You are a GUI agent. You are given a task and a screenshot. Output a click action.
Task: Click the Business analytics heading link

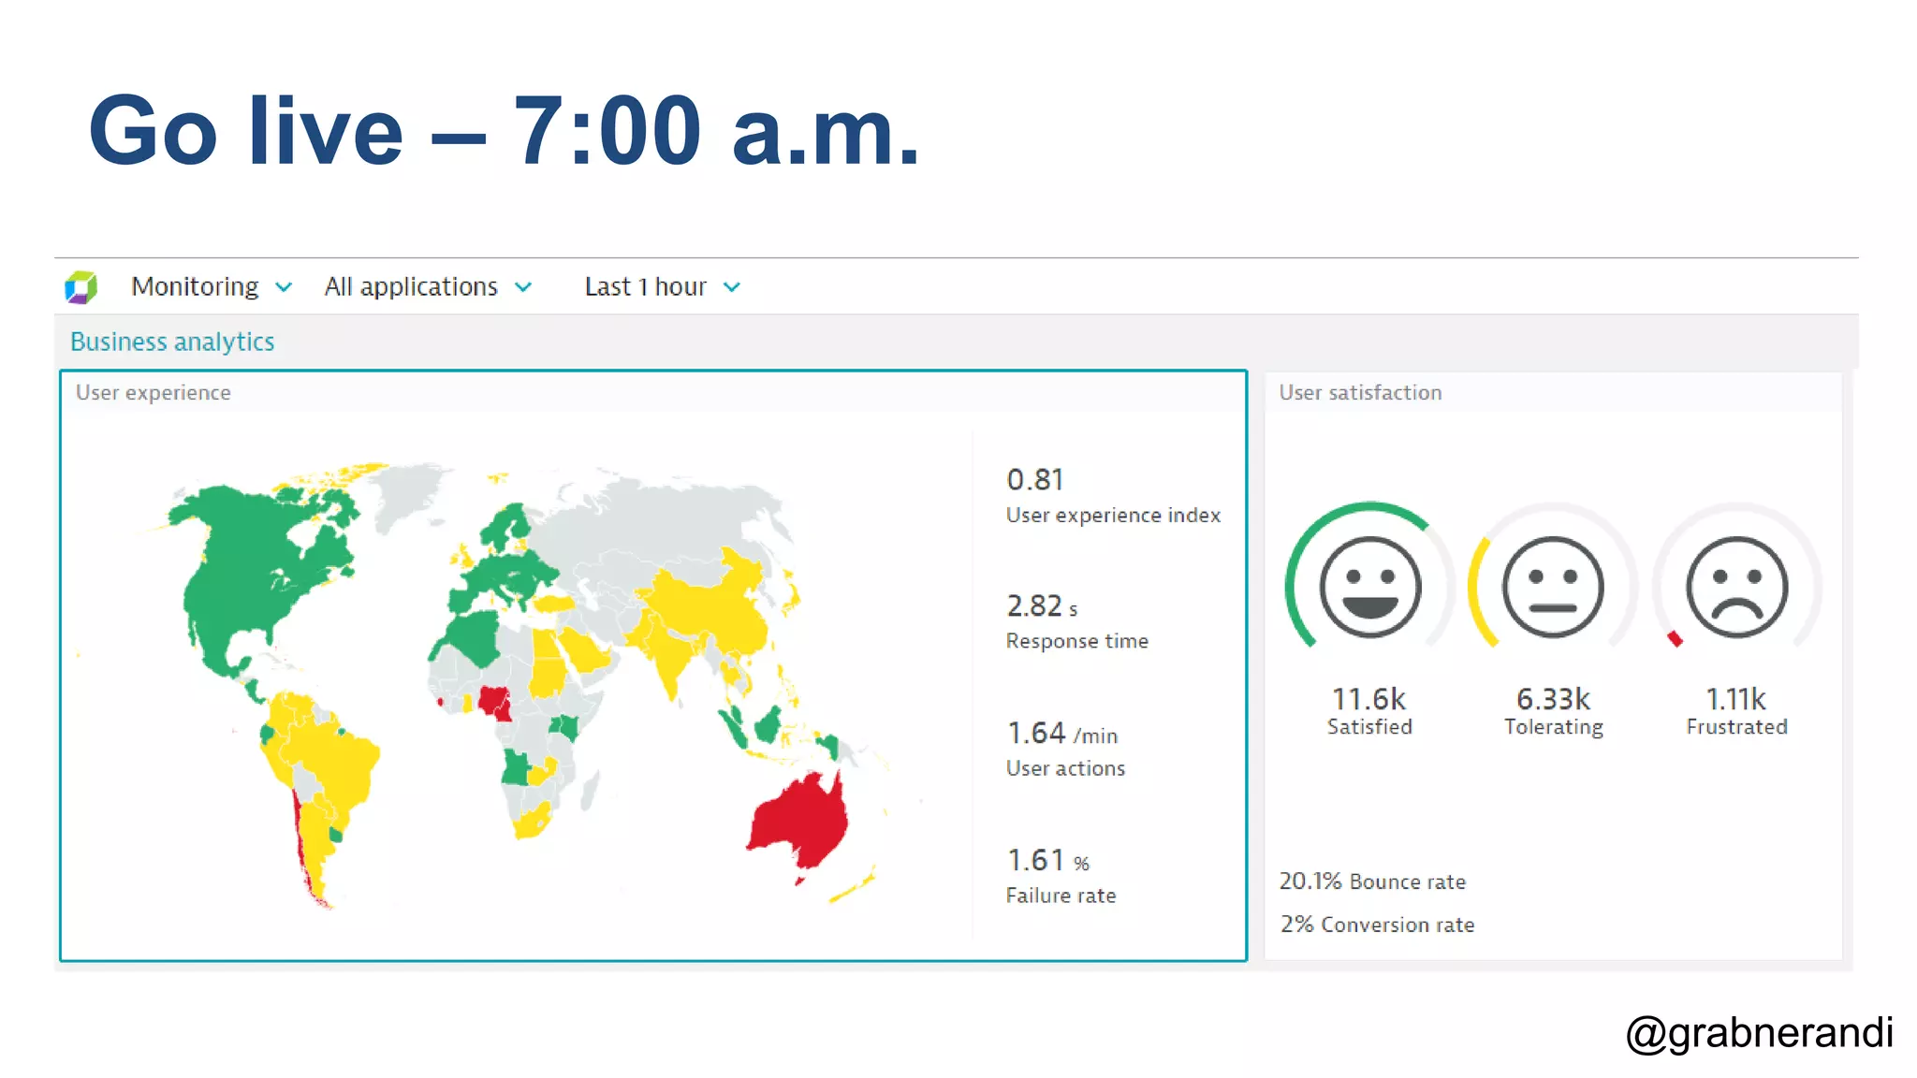[x=172, y=342]
